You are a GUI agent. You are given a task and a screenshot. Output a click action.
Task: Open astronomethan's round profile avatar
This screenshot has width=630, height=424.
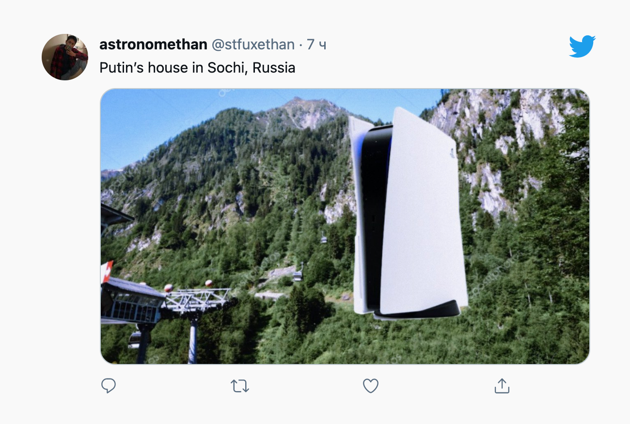coord(65,57)
